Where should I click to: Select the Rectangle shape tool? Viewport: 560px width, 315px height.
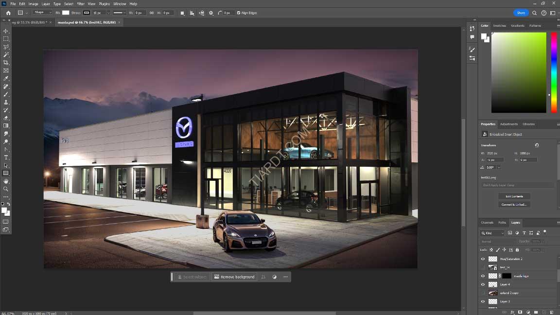tap(6, 173)
